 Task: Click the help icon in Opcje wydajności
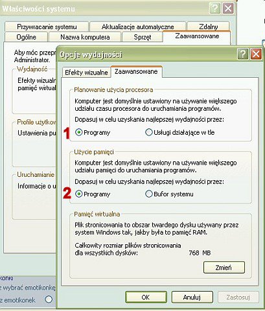click(243, 54)
